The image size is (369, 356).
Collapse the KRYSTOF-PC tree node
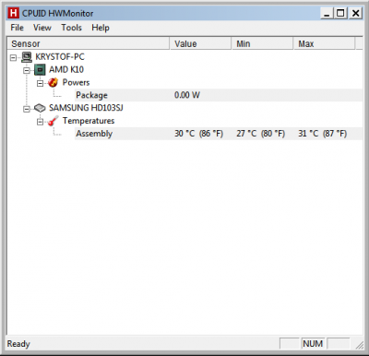[13, 57]
